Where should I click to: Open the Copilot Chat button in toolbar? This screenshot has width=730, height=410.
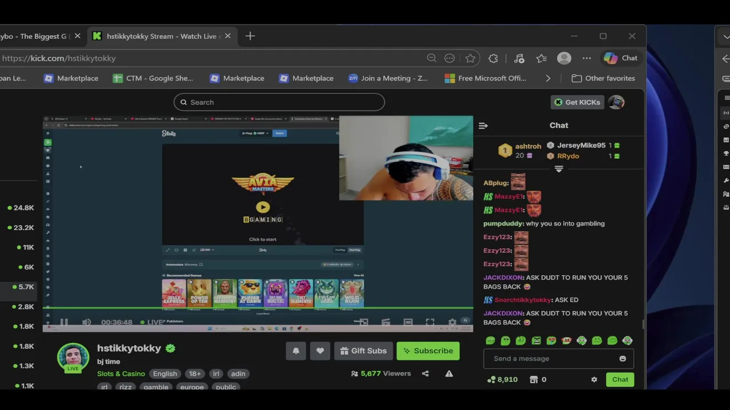[x=620, y=58]
